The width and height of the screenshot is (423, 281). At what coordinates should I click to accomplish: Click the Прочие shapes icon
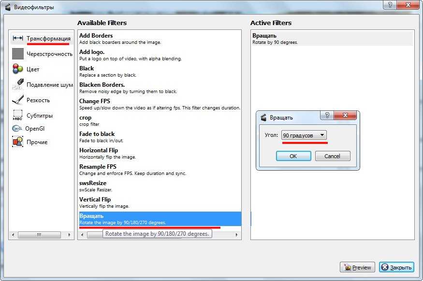tap(18, 142)
